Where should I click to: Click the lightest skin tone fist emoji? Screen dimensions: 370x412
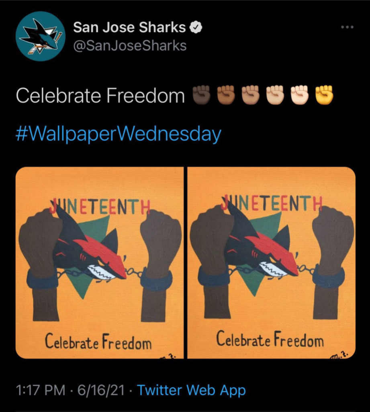pyautogui.click(x=300, y=95)
